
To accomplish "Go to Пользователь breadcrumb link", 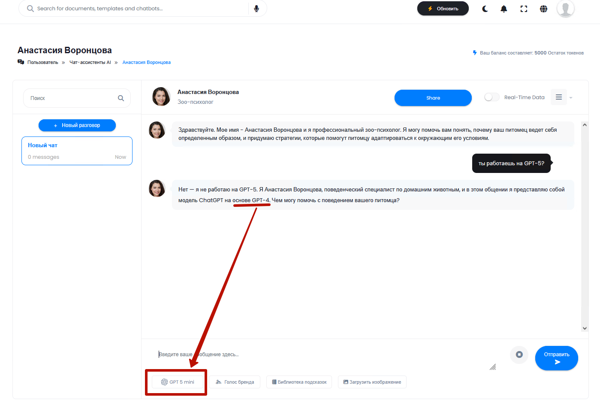I will coord(43,62).
